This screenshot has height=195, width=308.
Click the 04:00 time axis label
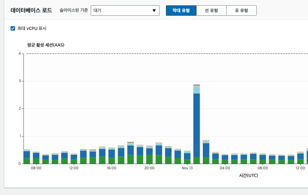click(225, 168)
